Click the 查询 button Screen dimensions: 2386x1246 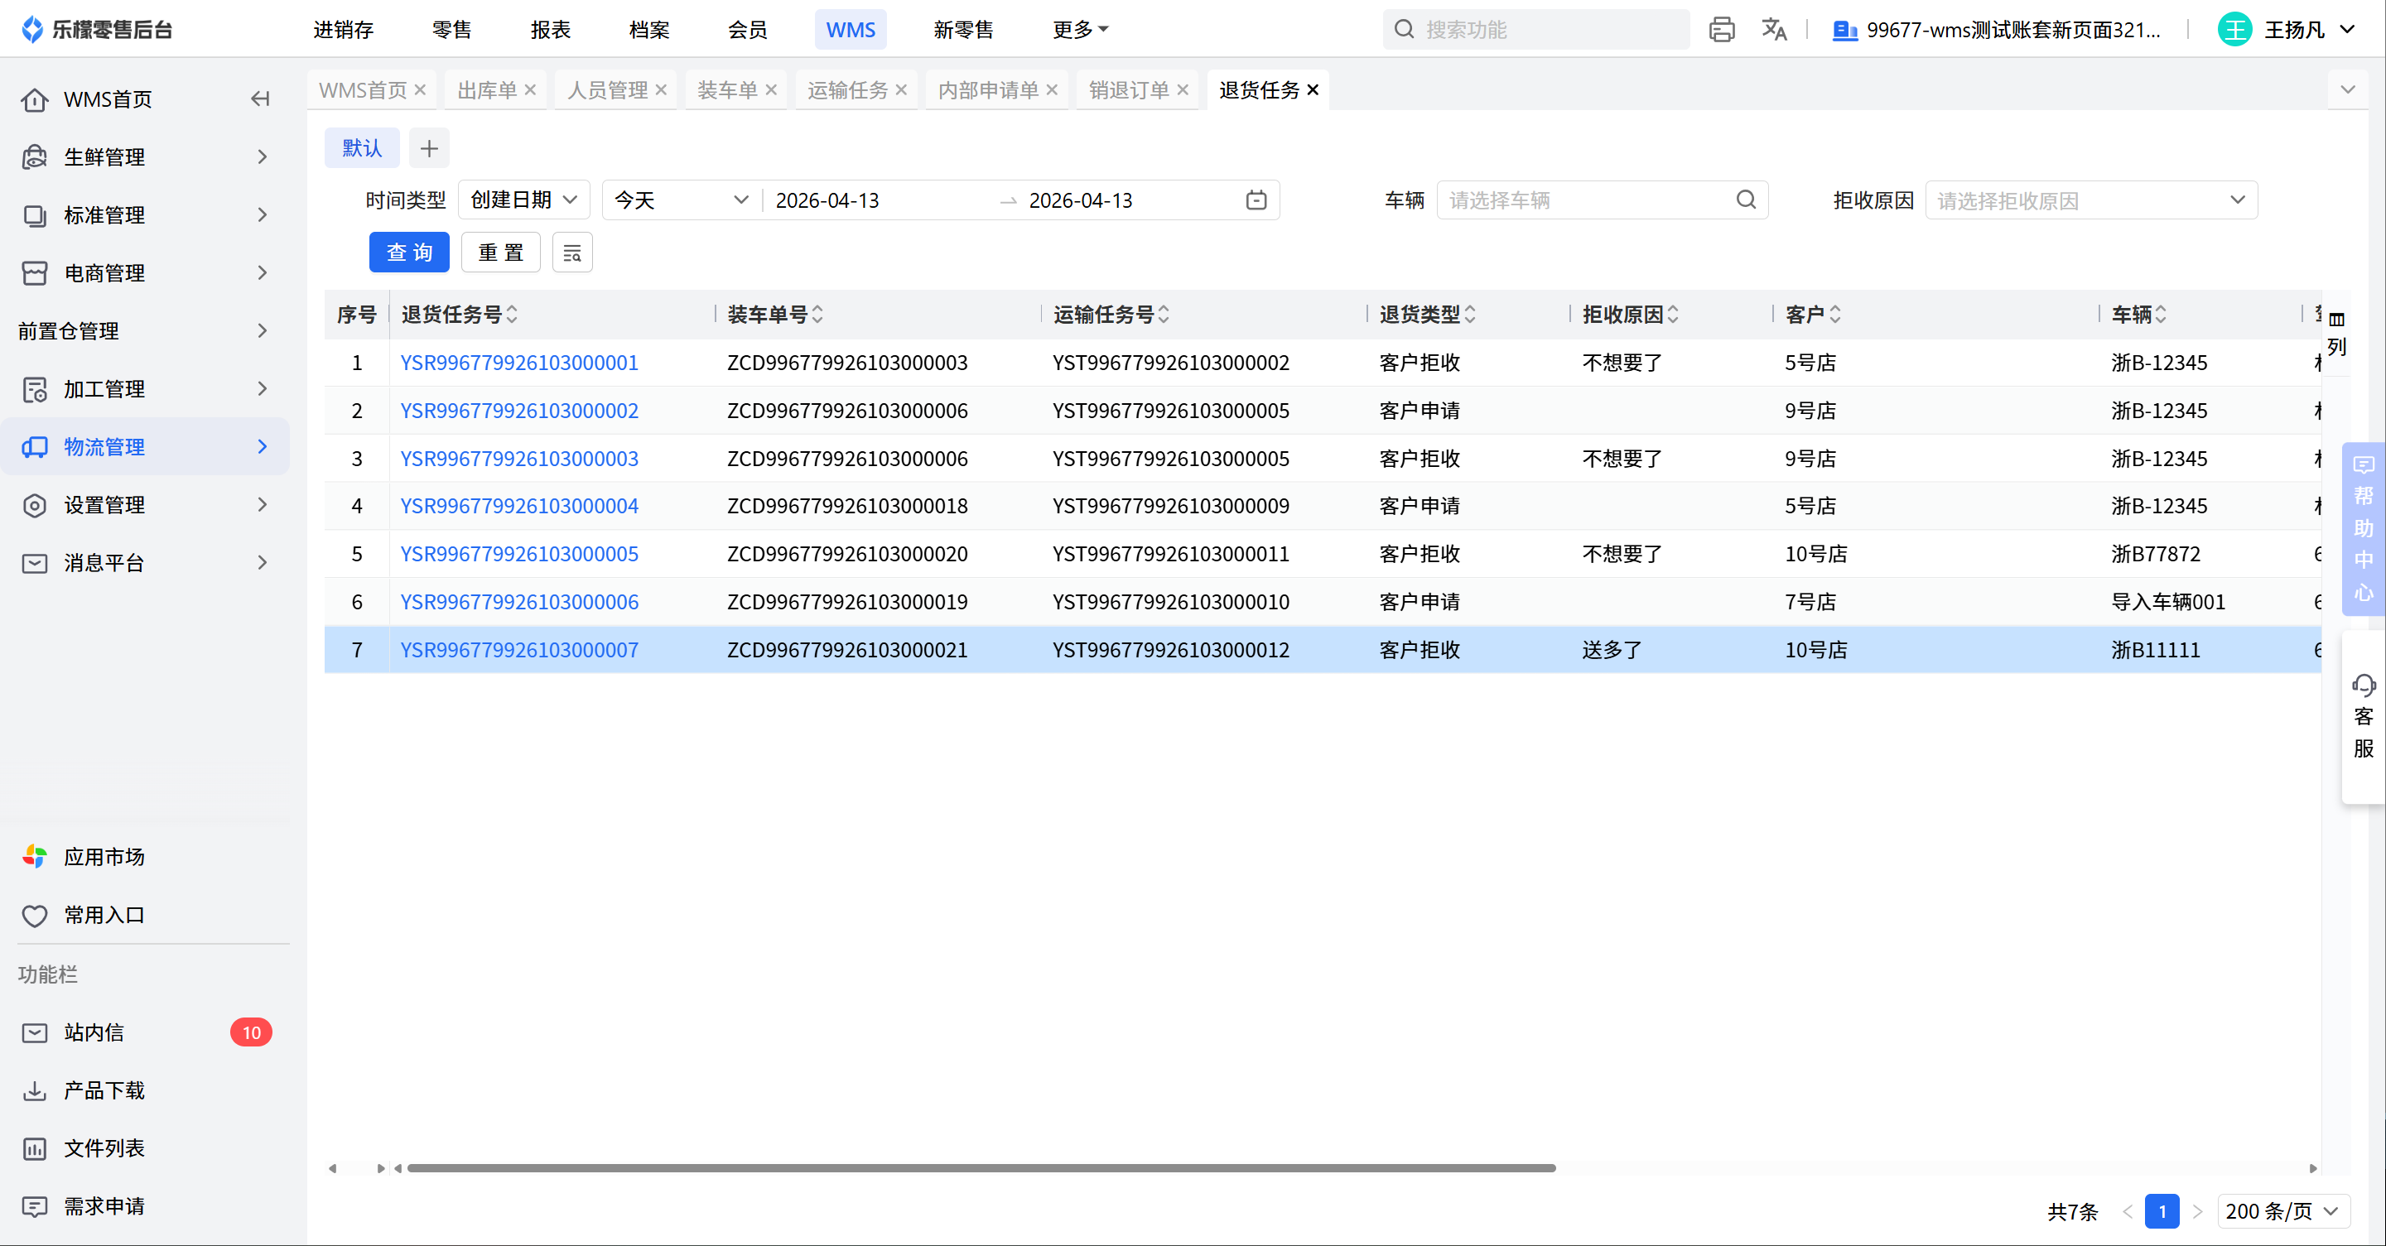coord(408,253)
